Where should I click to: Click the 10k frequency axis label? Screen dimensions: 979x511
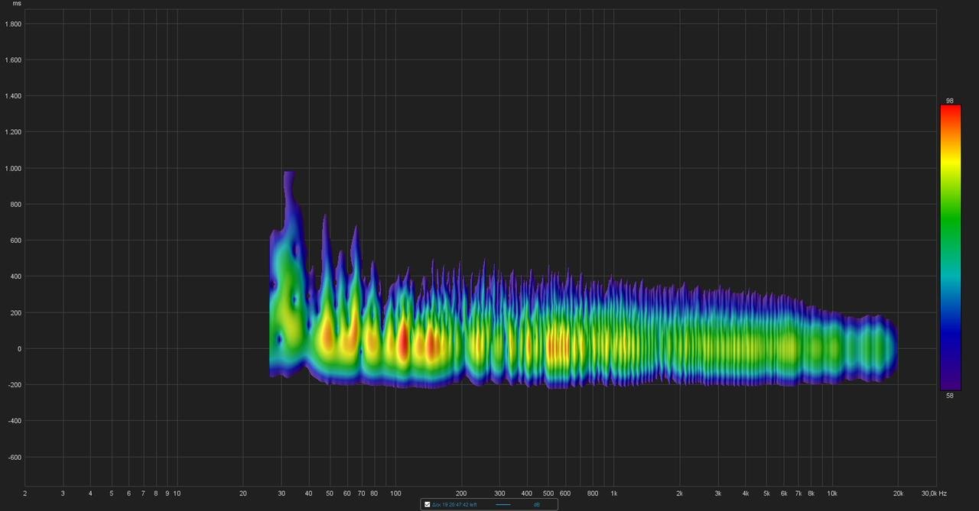[x=832, y=493]
